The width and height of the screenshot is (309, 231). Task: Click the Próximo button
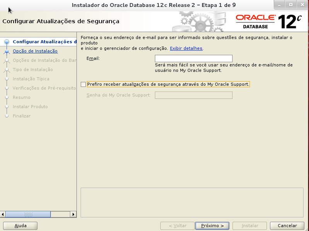[212, 226]
